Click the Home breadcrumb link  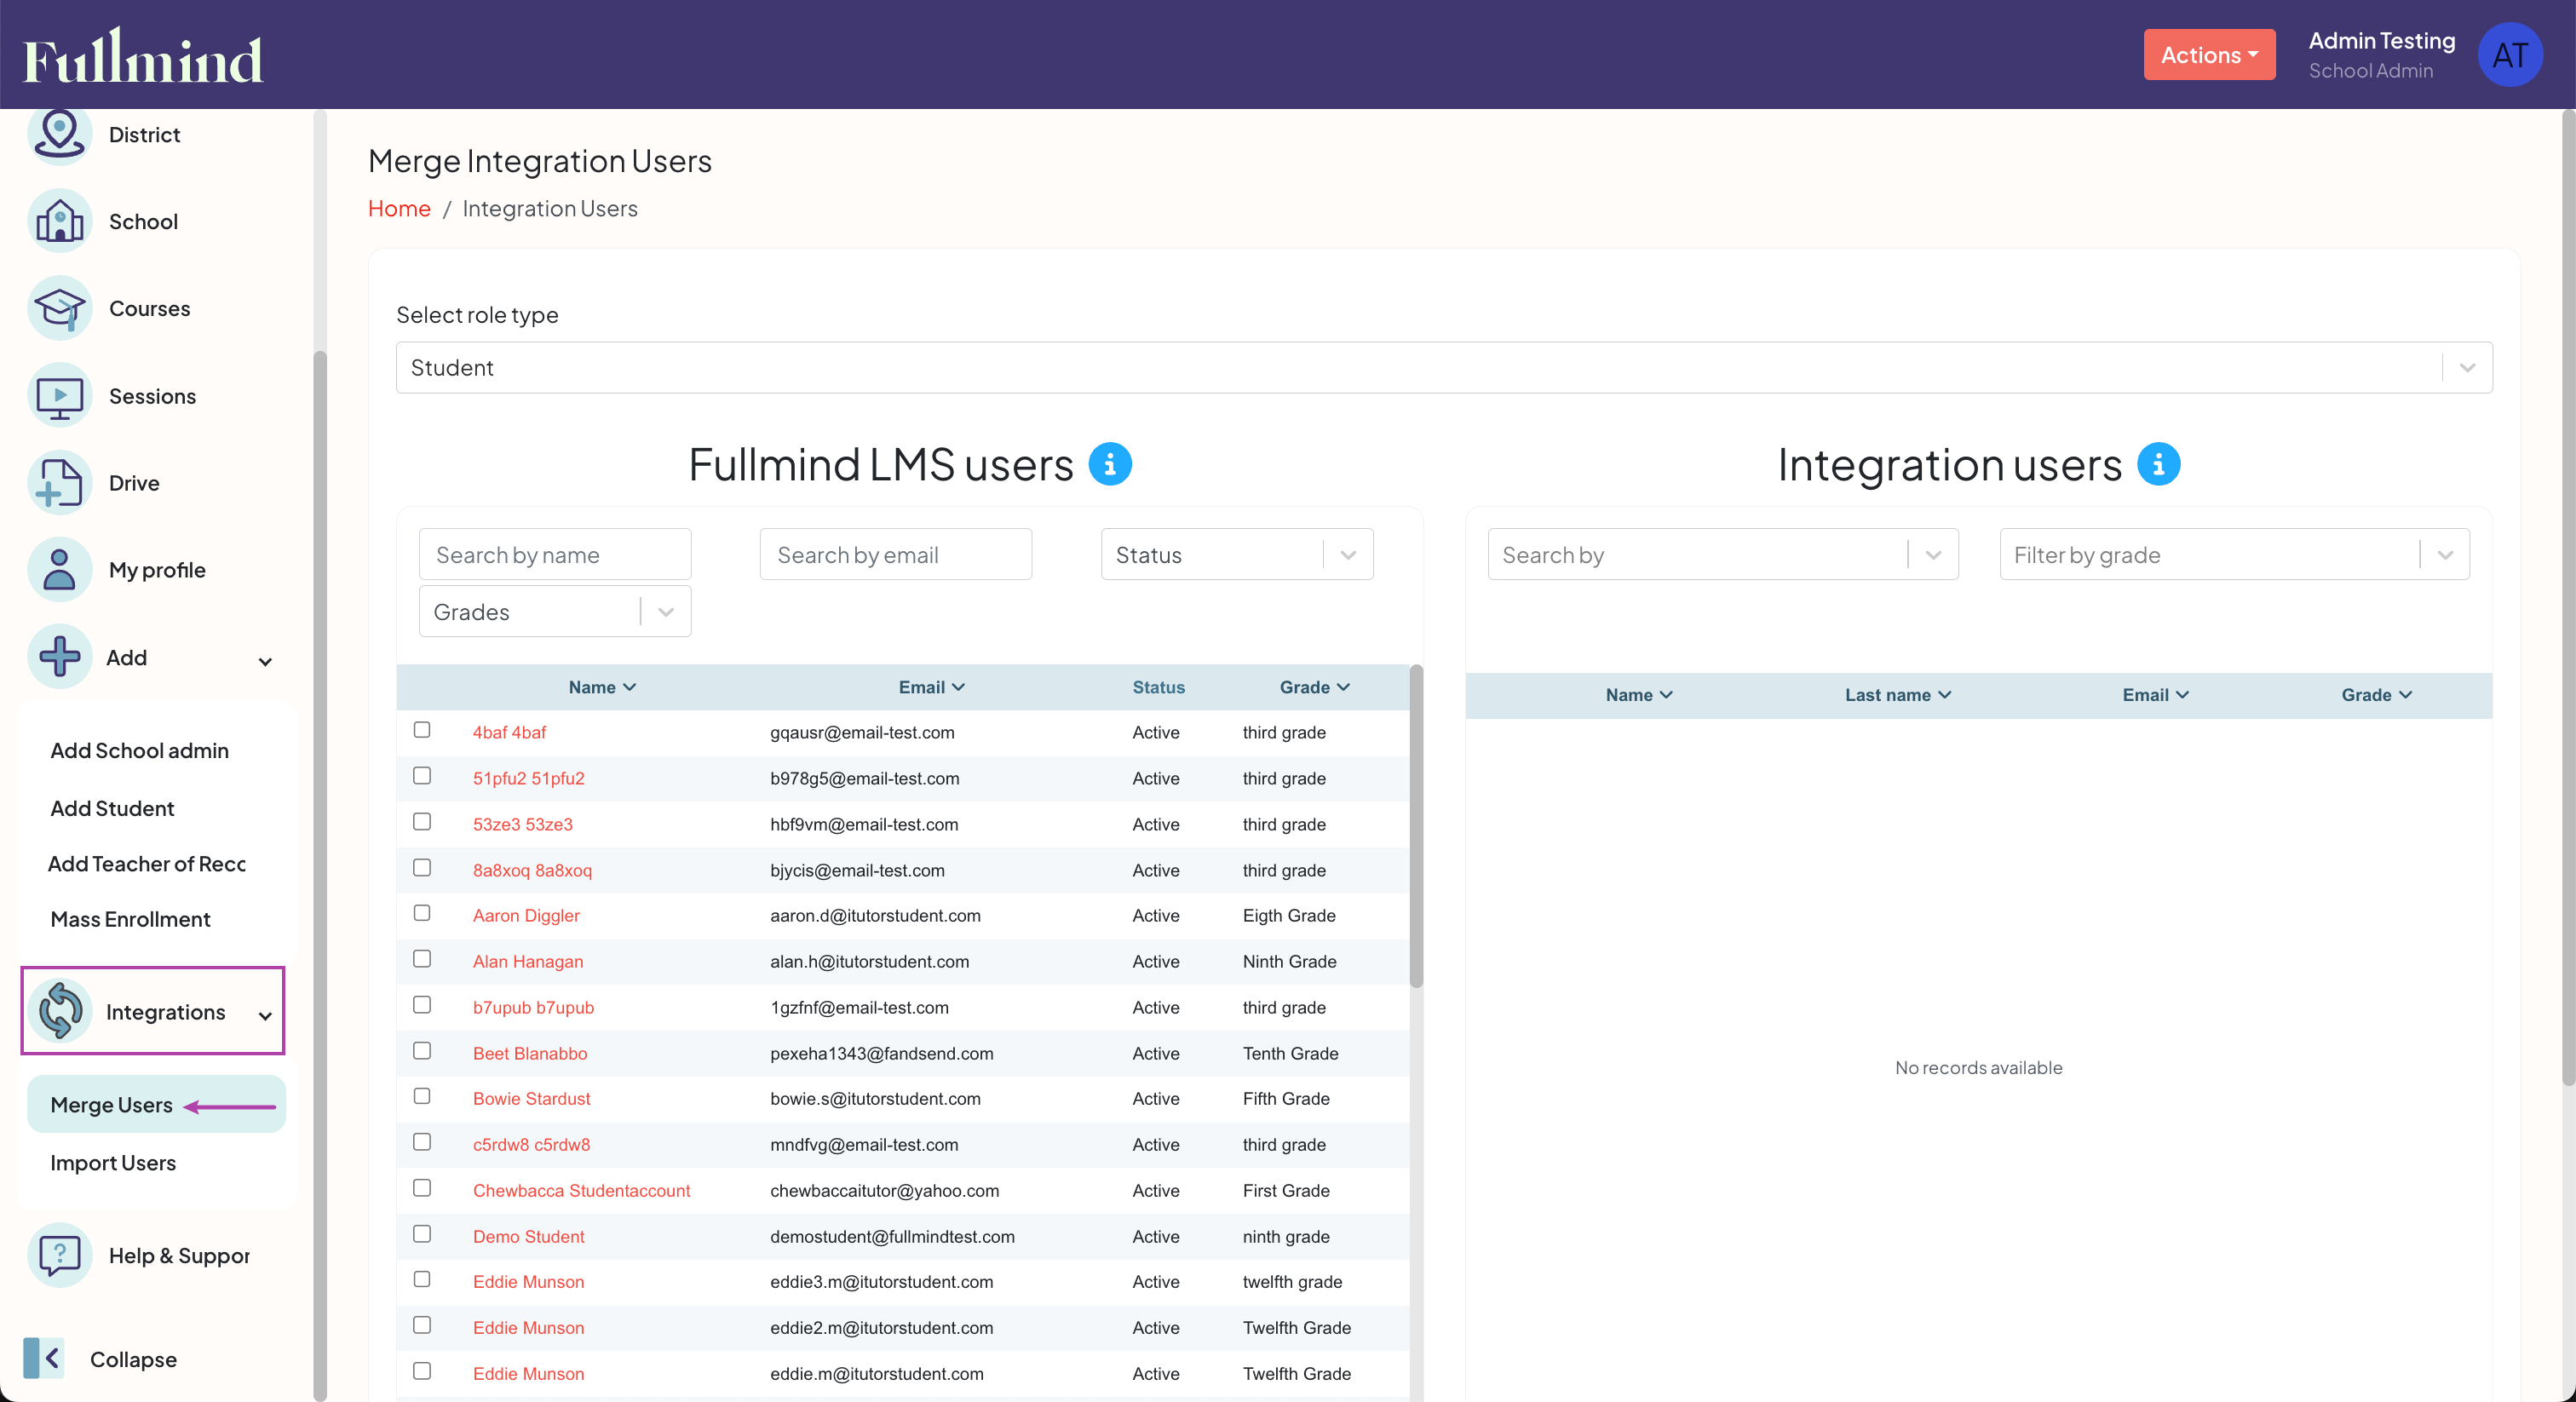[x=398, y=208]
